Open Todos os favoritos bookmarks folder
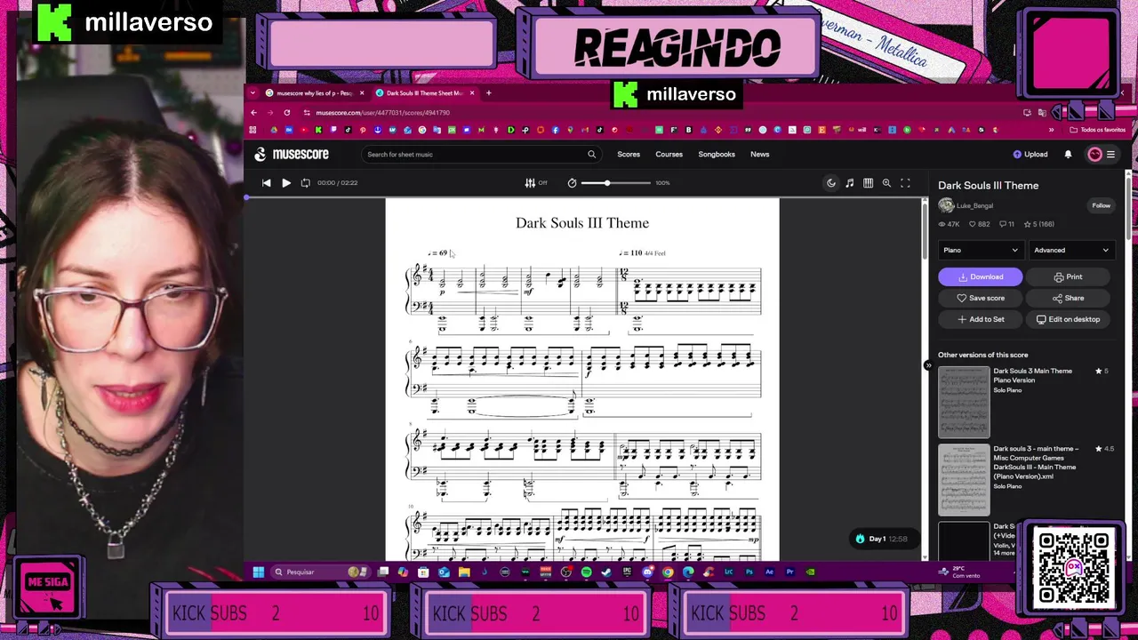The image size is (1138, 640). point(1098,130)
